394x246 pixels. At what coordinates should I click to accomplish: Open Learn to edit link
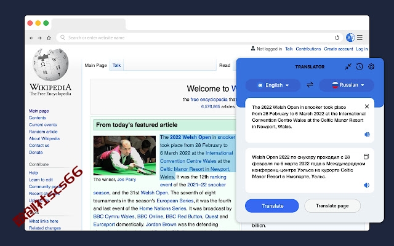coord(41,180)
